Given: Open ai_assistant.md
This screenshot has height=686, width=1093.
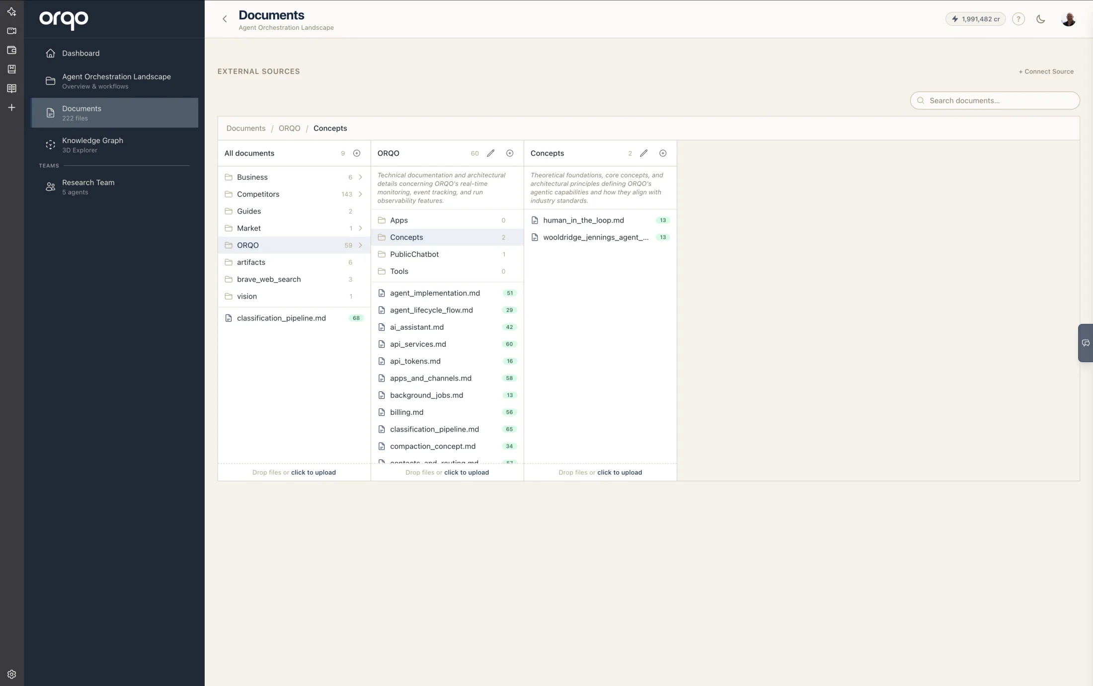Looking at the screenshot, I should pyautogui.click(x=447, y=327).
